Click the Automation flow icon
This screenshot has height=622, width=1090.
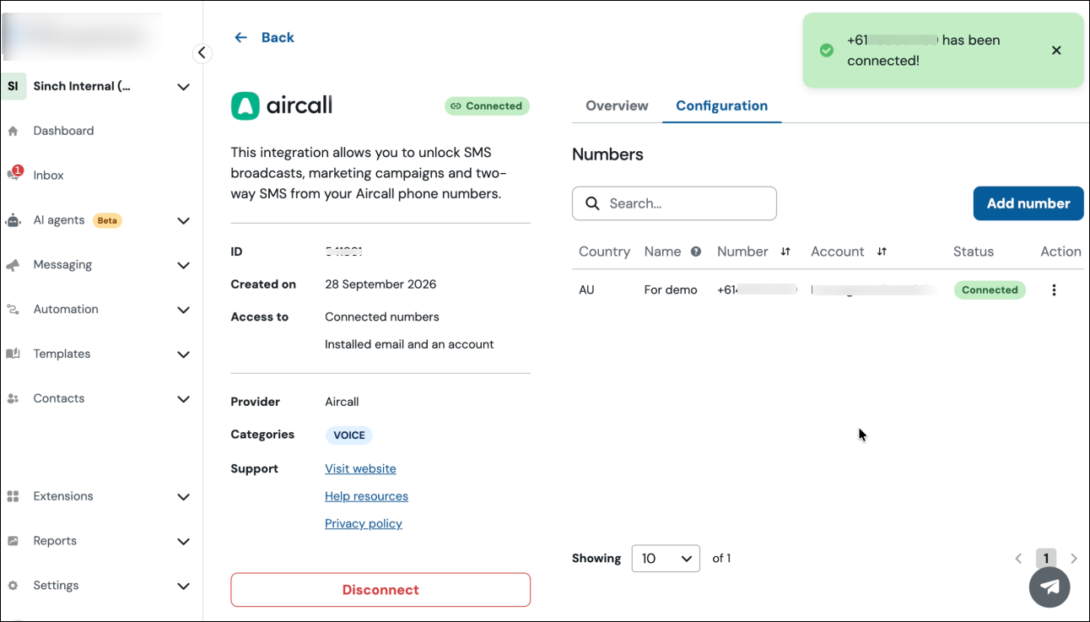[x=13, y=310]
